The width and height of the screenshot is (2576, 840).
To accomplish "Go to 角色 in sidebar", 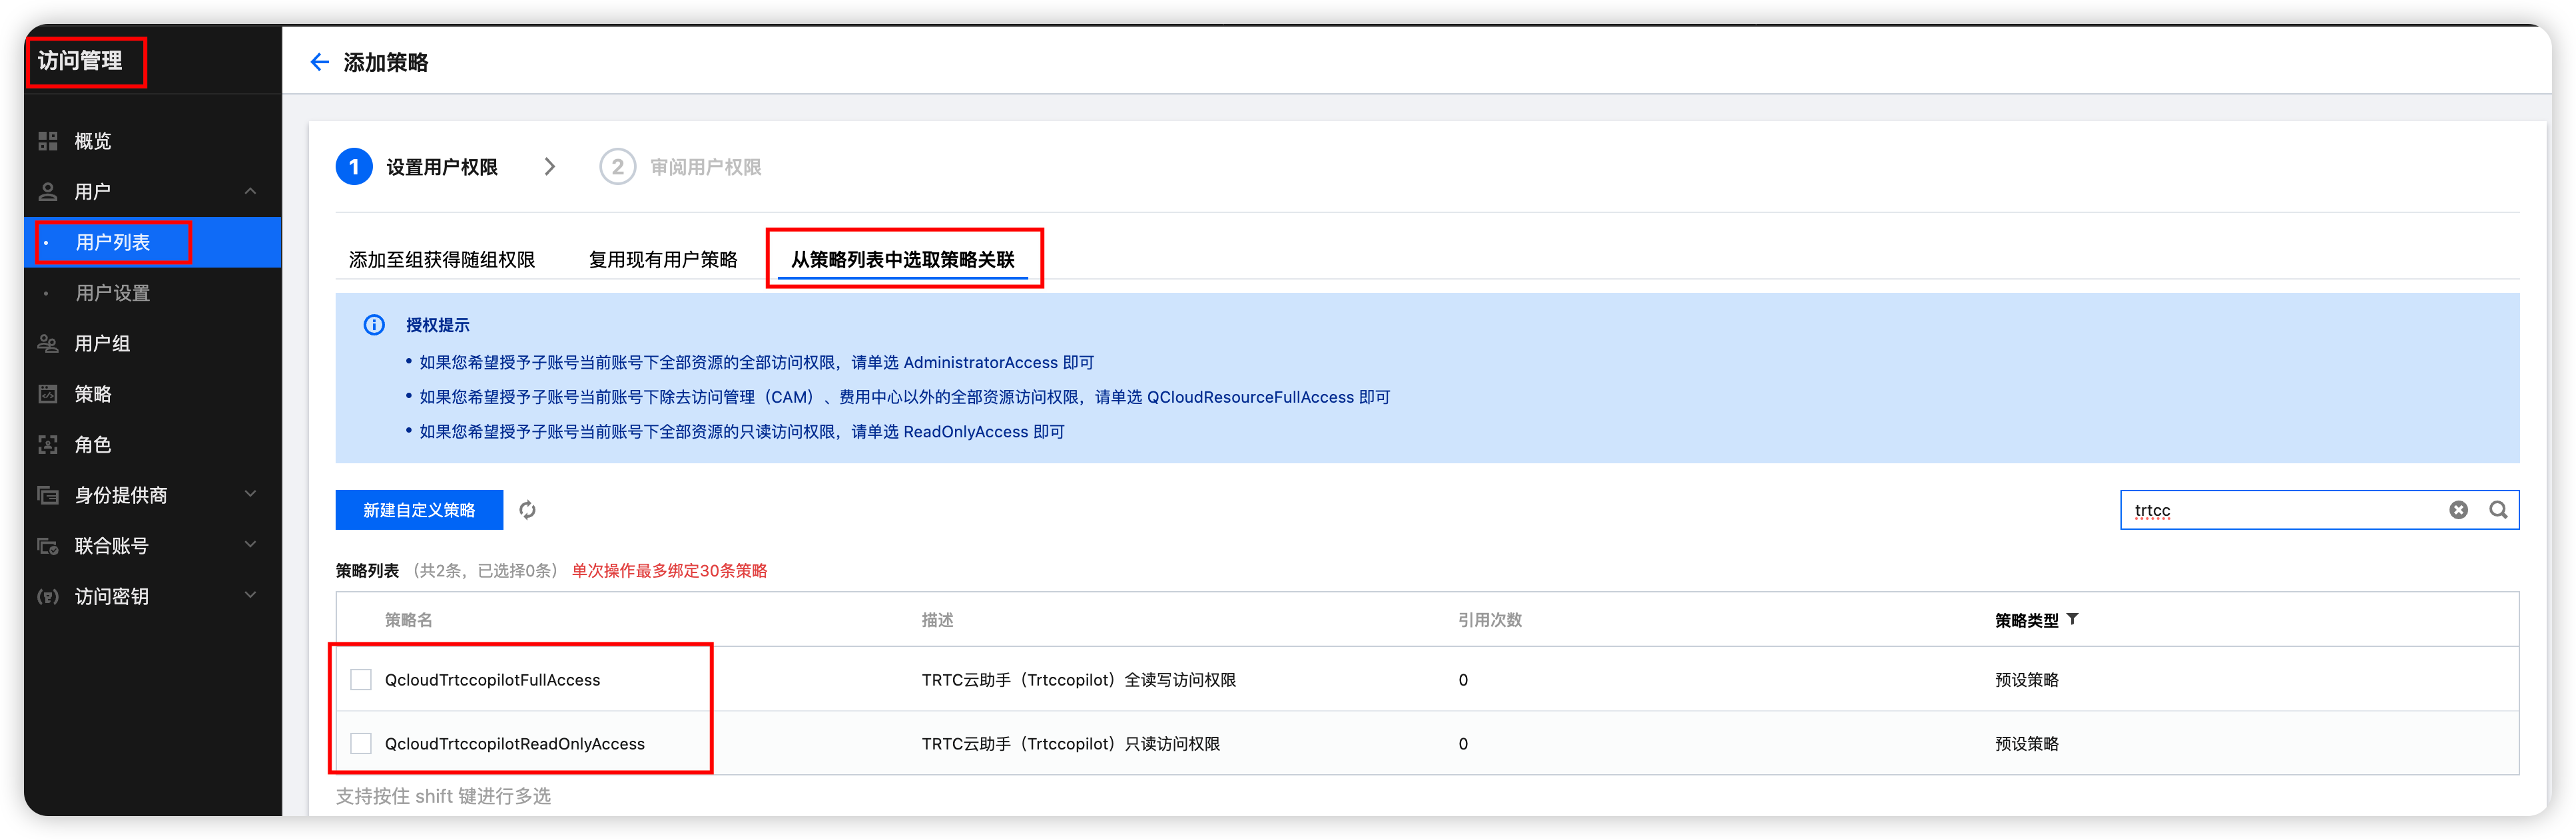I will click(93, 444).
